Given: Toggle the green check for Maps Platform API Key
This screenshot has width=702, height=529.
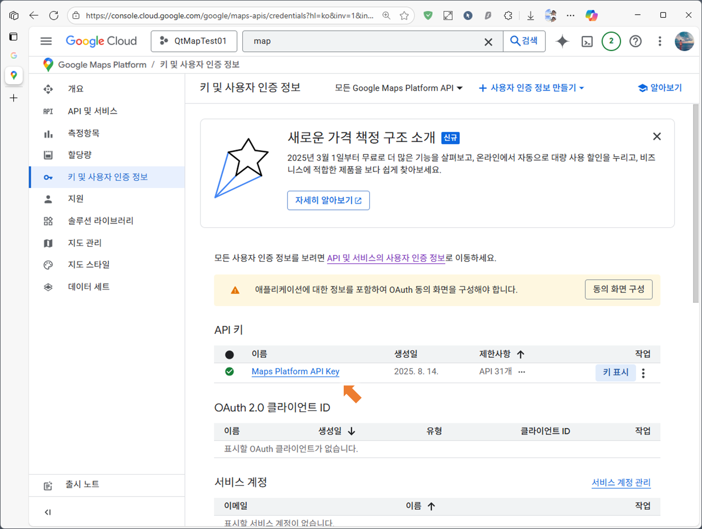Looking at the screenshot, I should [229, 371].
